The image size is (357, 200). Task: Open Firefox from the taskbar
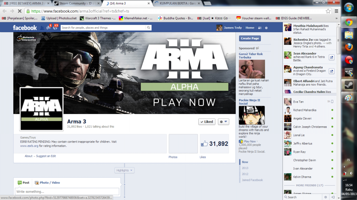click(x=349, y=48)
